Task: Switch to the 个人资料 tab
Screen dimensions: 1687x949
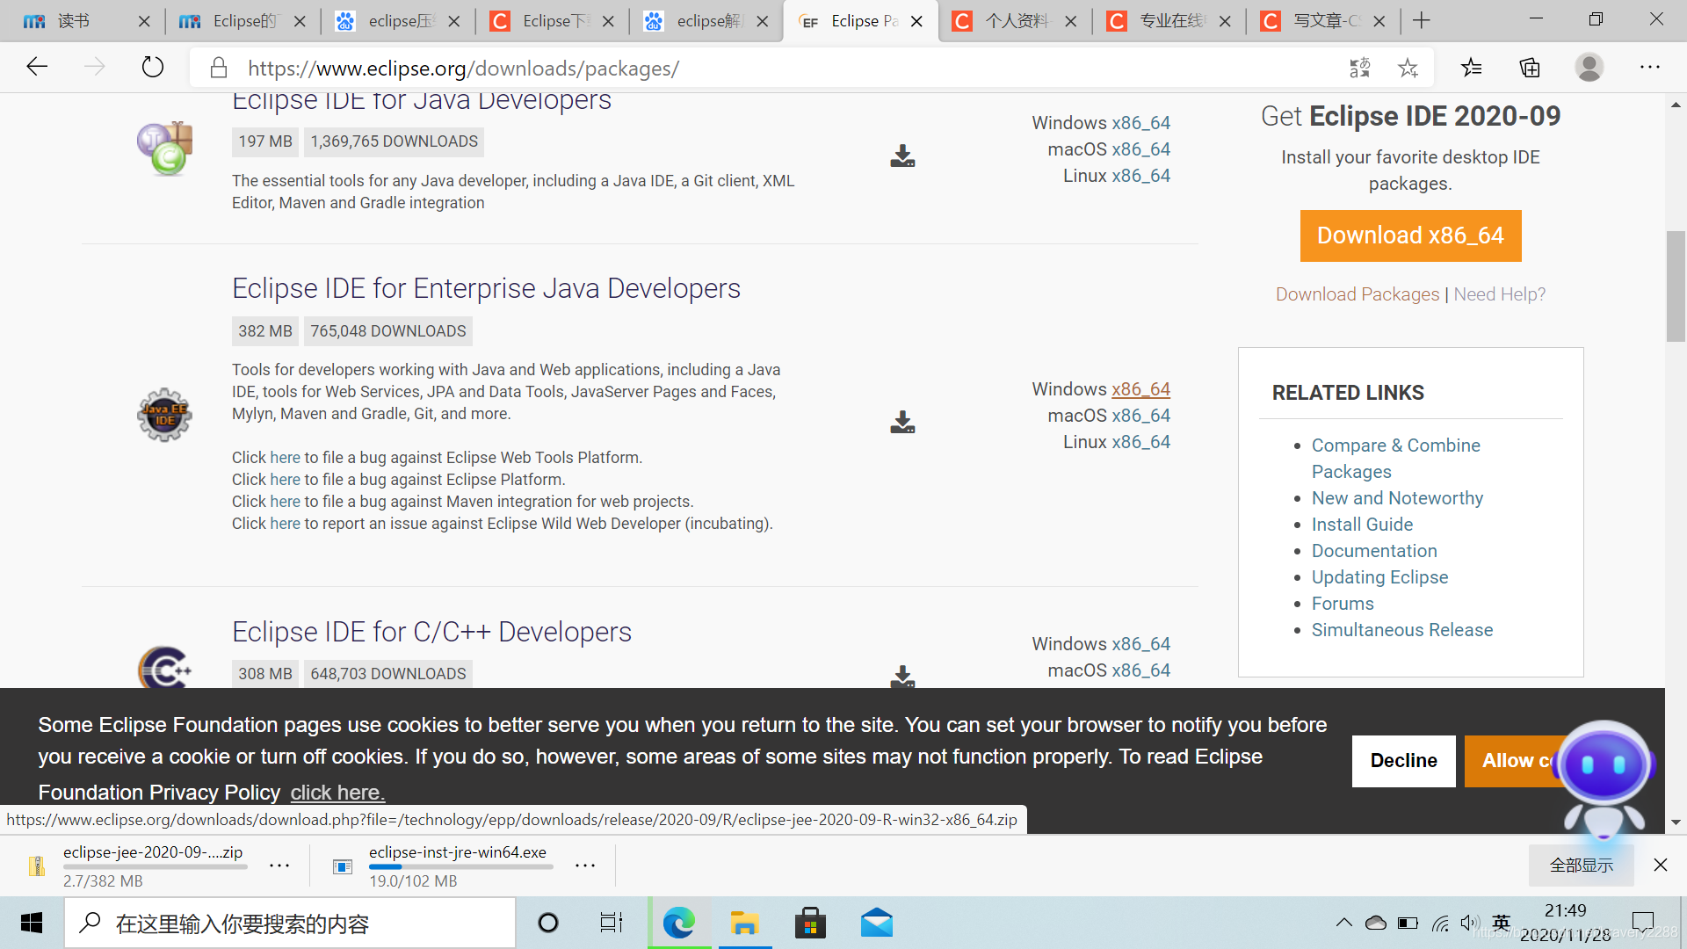Action: click(x=1016, y=21)
